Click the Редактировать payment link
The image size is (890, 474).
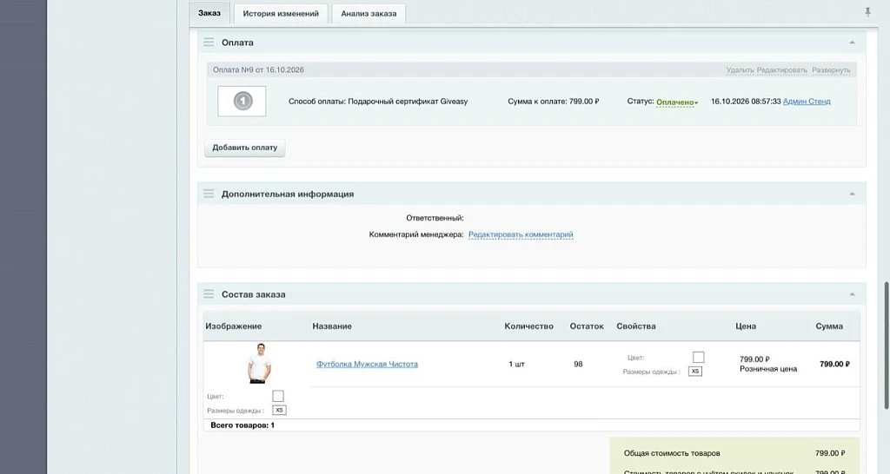pyautogui.click(x=781, y=70)
